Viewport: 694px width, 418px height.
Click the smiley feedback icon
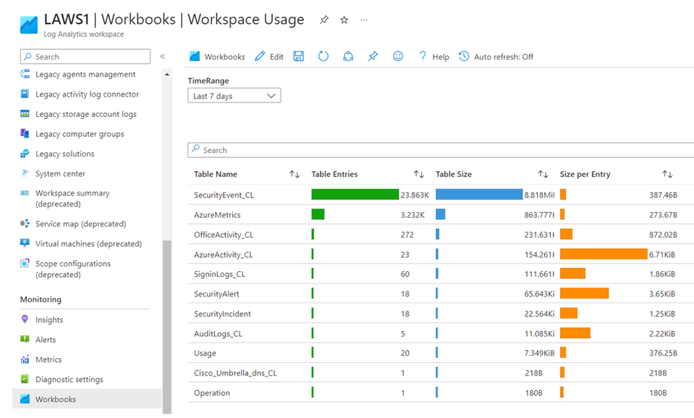click(x=398, y=56)
